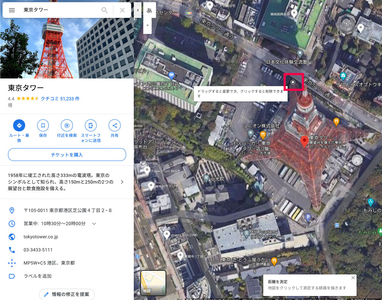
Task: Click the white measurement point marker
Action: 293,82
